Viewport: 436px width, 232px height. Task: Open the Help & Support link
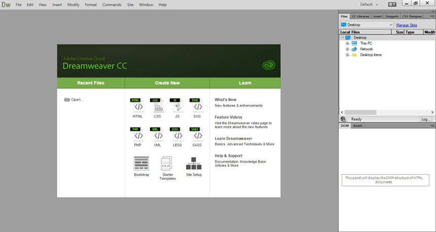pos(229,156)
